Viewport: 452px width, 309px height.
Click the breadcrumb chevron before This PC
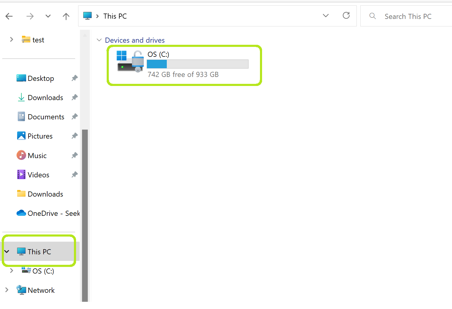[x=97, y=16]
